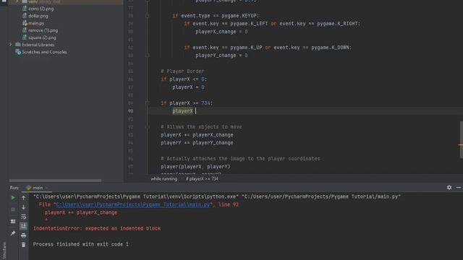Click the '# Player Border' comment
The width and height of the screenshot is (463, 260).
pos(182,71)
